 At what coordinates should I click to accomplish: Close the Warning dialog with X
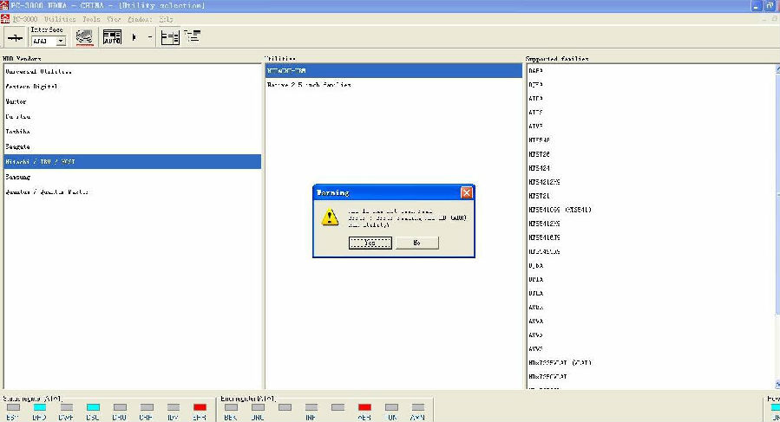(x=466, y=192)
